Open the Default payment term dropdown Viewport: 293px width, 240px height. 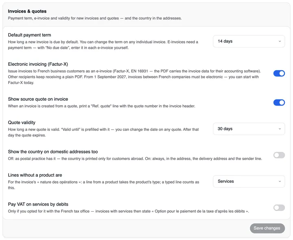249,41
